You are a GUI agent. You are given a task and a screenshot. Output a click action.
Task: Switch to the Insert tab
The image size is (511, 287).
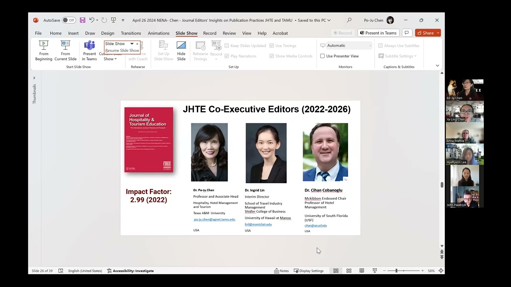(73, 33)
